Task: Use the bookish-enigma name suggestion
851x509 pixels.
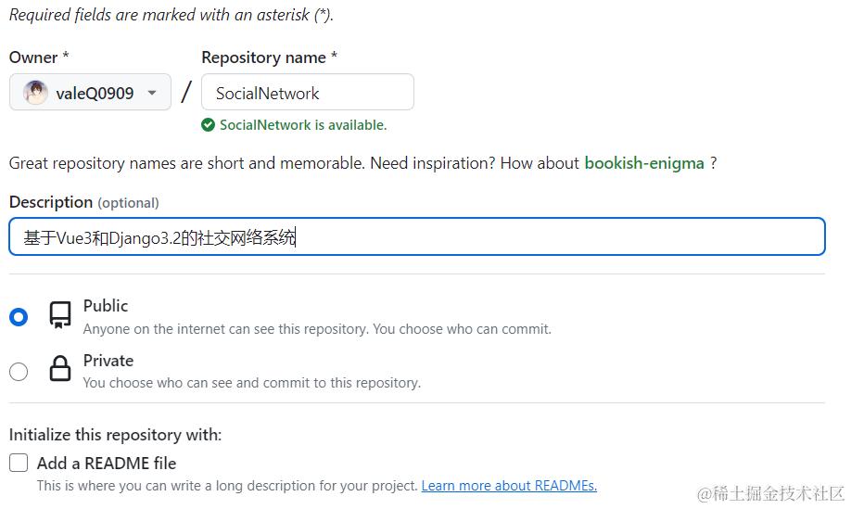Action: [x=643, y=163]
